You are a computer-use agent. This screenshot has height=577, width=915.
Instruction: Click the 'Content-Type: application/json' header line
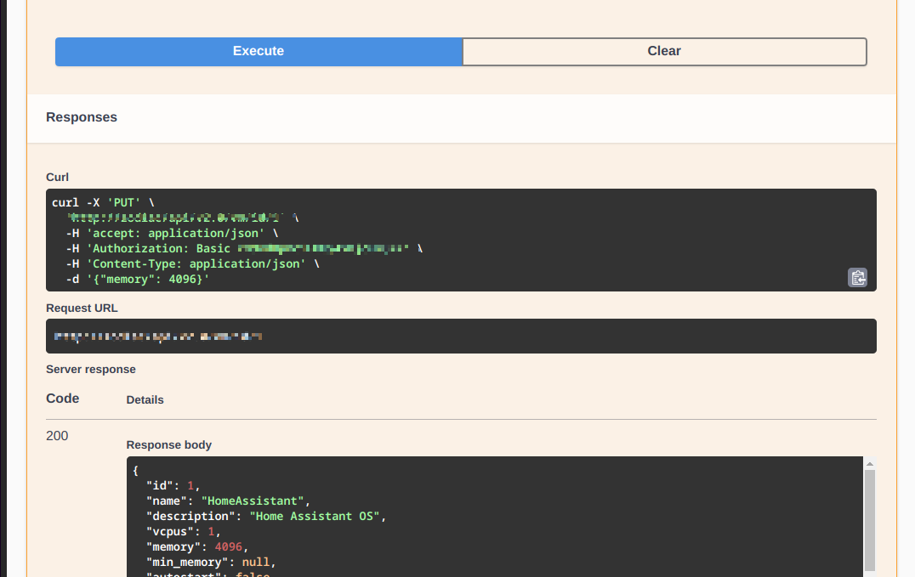coord(192,263)
